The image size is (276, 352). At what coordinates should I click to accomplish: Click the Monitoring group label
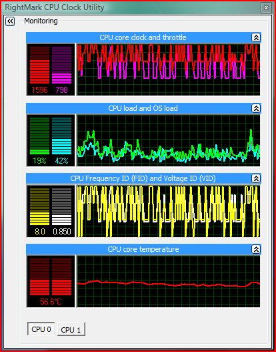(41, 21)
